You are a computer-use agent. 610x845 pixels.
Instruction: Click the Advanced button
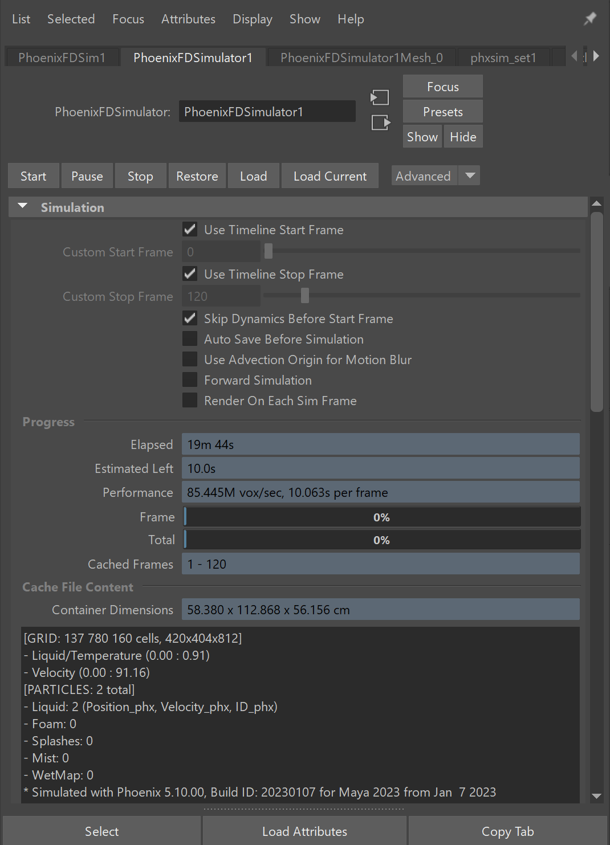pos(424,176)
